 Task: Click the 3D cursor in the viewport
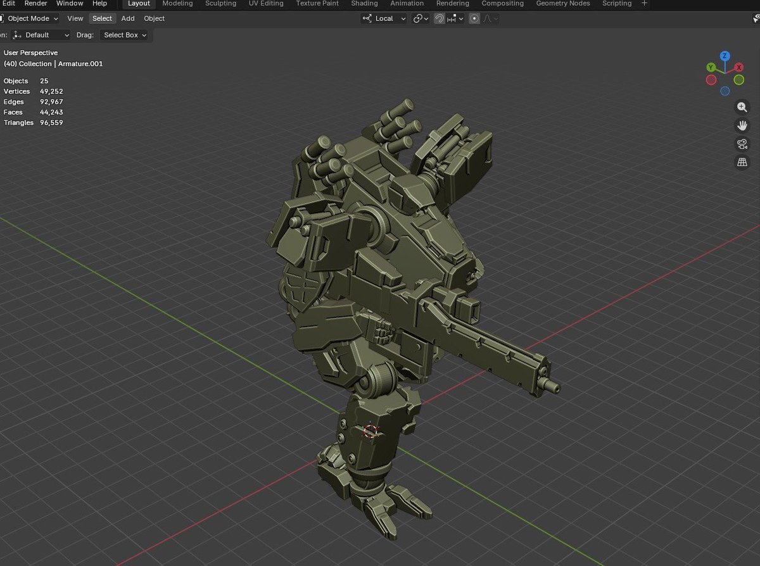(370, 431)
